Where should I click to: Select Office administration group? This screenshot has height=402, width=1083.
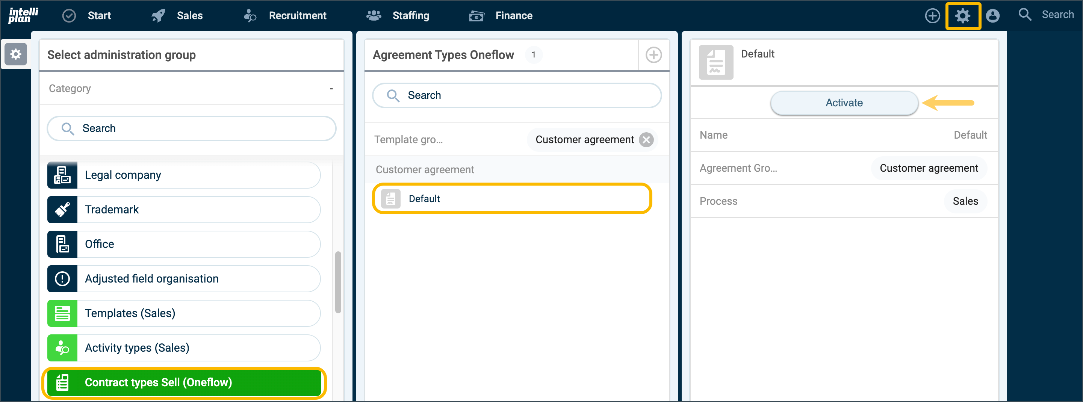(184, 244)
